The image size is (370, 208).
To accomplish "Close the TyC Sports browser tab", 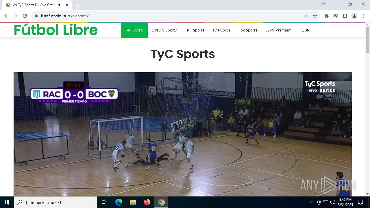I will click(x=67, y=5).
